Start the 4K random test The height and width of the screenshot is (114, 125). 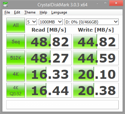tap(16, 74)
